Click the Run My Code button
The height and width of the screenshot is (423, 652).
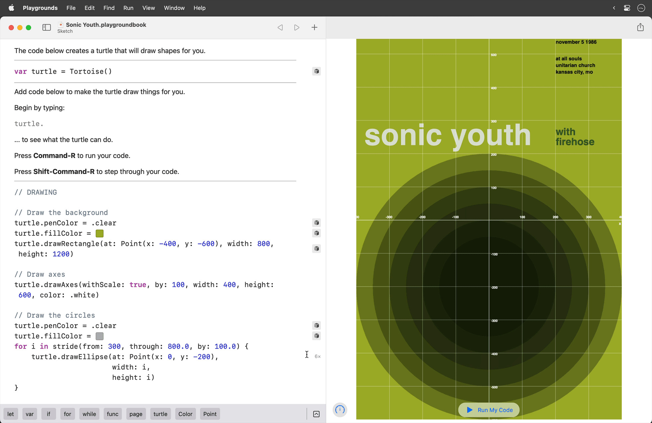(489, 410)
